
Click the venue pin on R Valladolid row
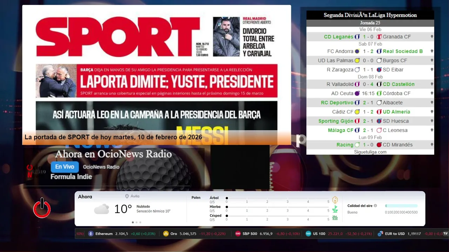432,84
